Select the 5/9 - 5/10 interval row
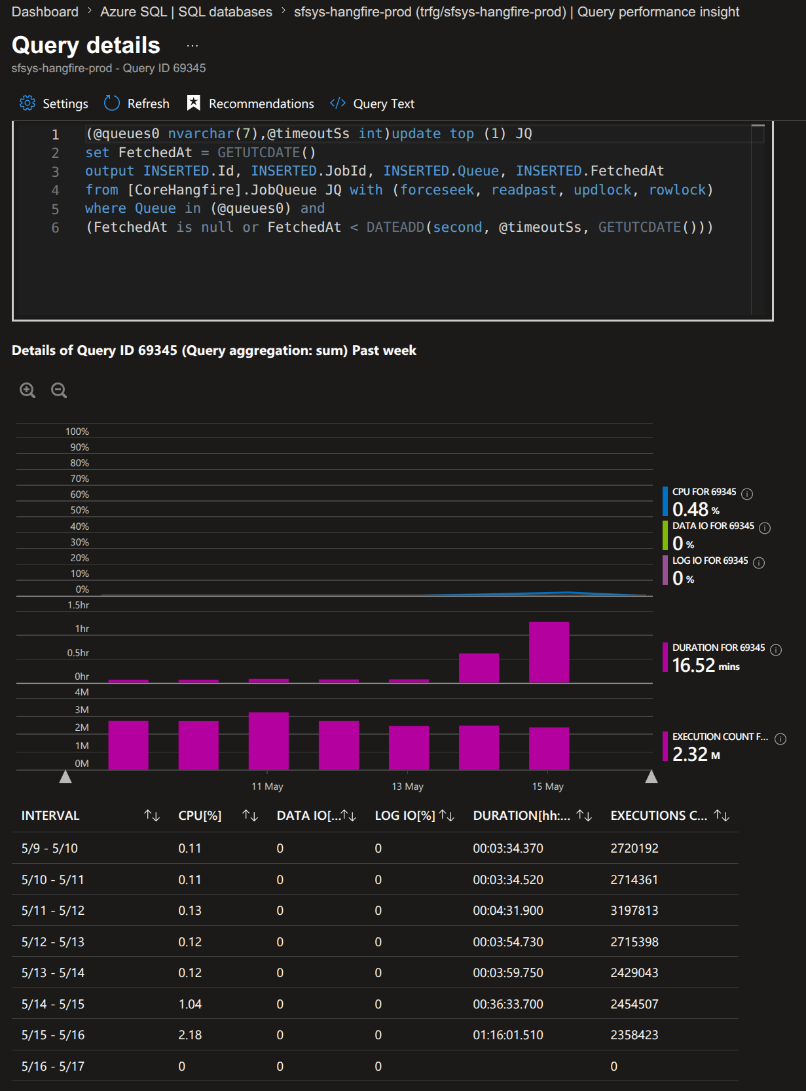Image resolution: width=806 pixels, height=1091 pixels. [x=375, y=848]
